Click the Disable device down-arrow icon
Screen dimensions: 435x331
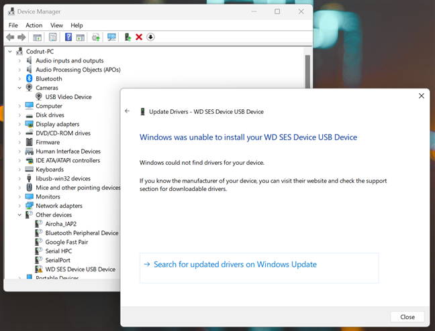[150, 37]
